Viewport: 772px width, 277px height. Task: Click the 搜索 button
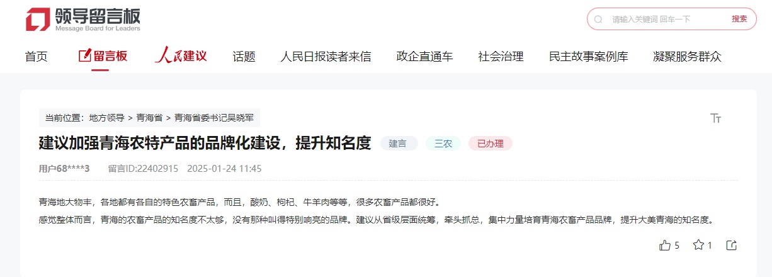[x=739, y=19]
